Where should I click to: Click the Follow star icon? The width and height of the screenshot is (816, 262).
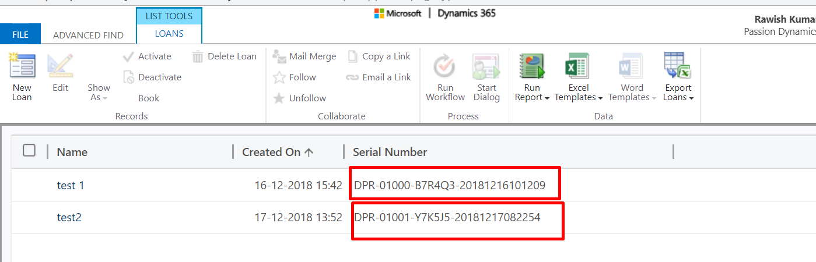point(279,77)
